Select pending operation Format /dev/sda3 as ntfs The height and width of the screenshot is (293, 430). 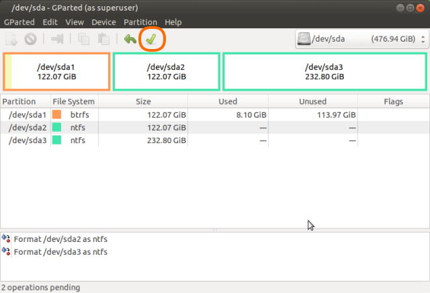pos(60,252)
